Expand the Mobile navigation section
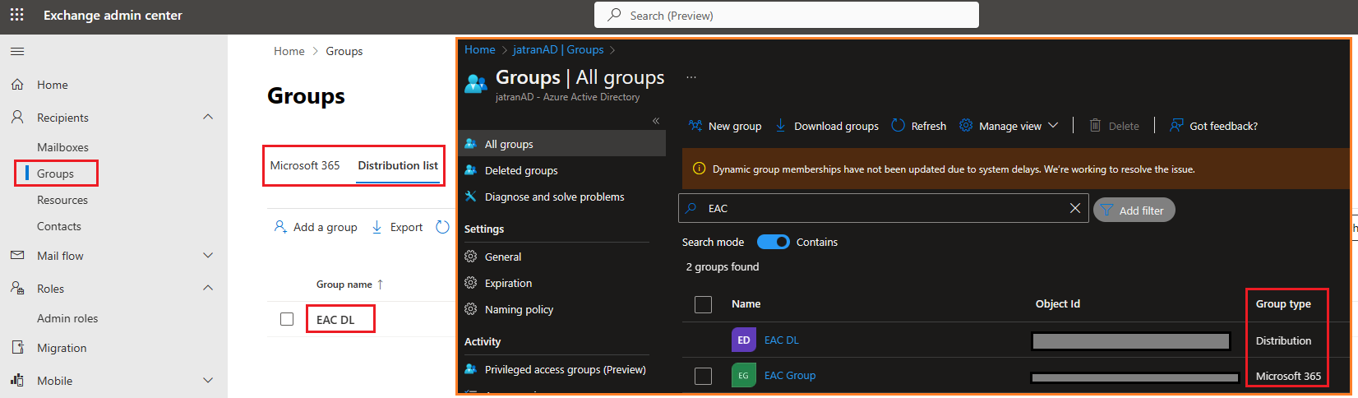This screenshot has width=1358, height=398. pos(208,381)
